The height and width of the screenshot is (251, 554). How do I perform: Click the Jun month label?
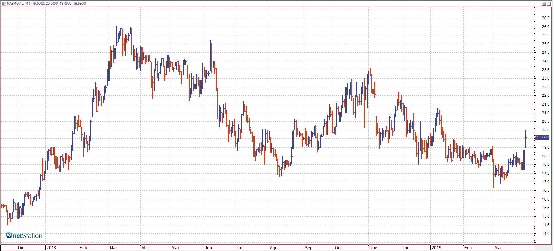click(209, 247)
